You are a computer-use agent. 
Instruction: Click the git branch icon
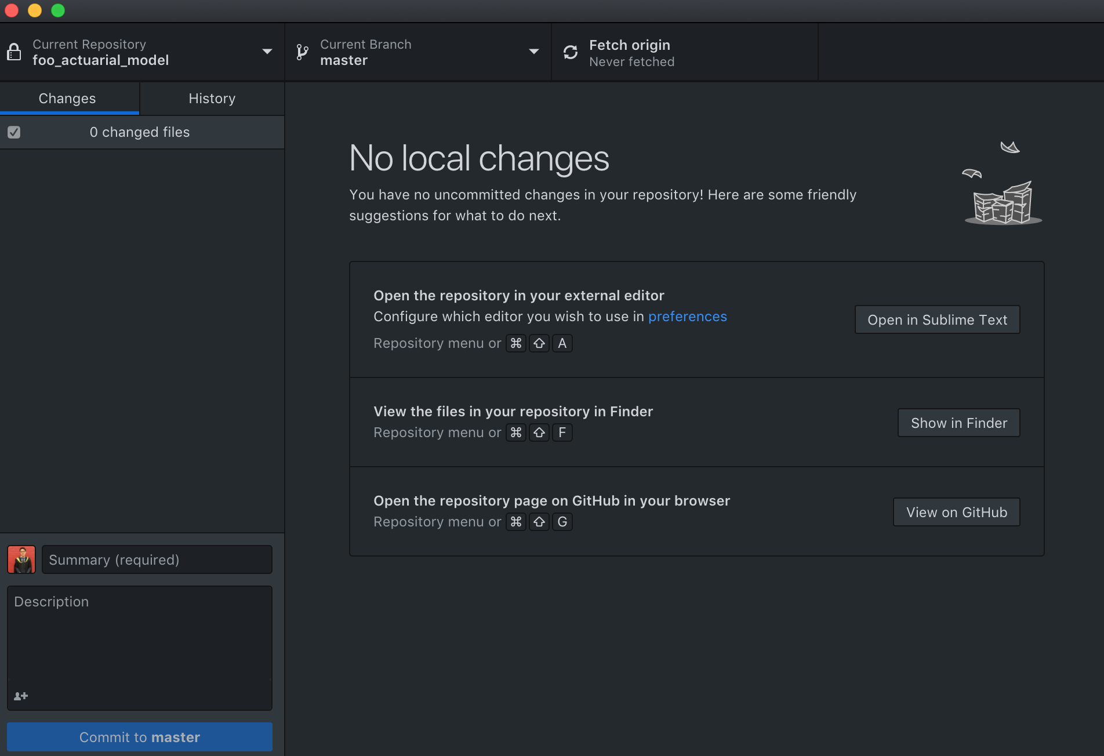pyautogui.click(x=302, y=52)
